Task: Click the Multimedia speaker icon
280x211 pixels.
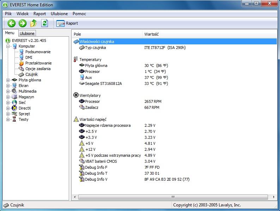Action: click(x=14, y=91)
